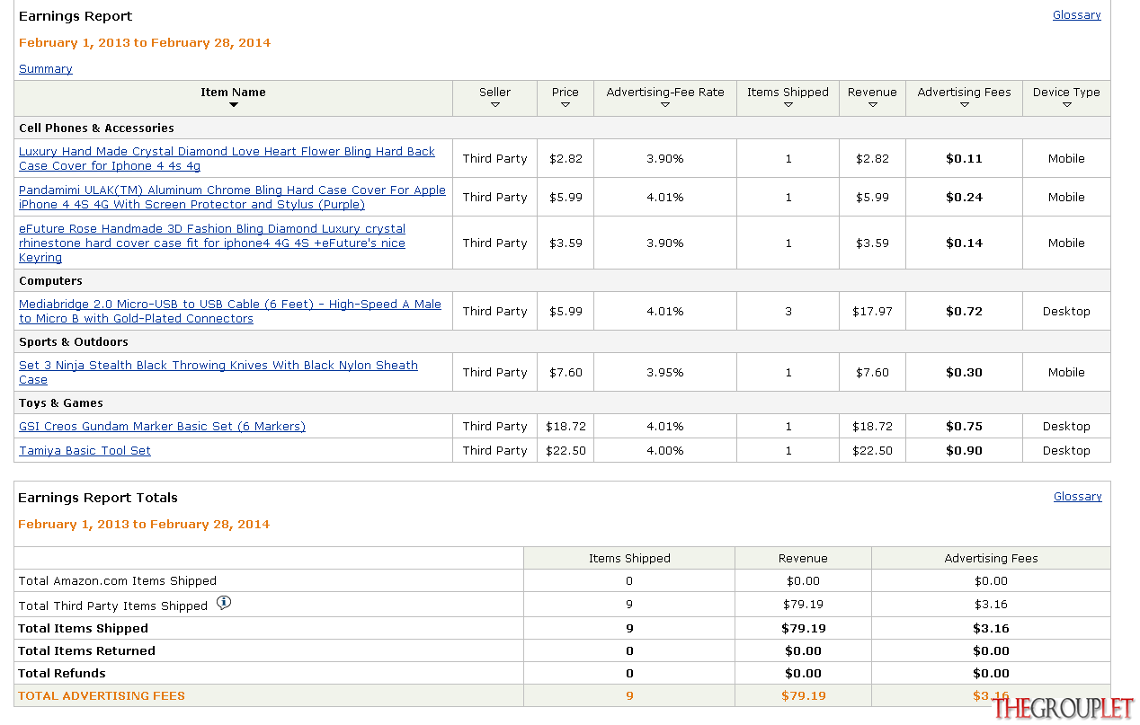Image resolution: width=1140 pixels, height=725 pixels.
Task: Sort by Seller column arrow
Action: tap(495, 105)
